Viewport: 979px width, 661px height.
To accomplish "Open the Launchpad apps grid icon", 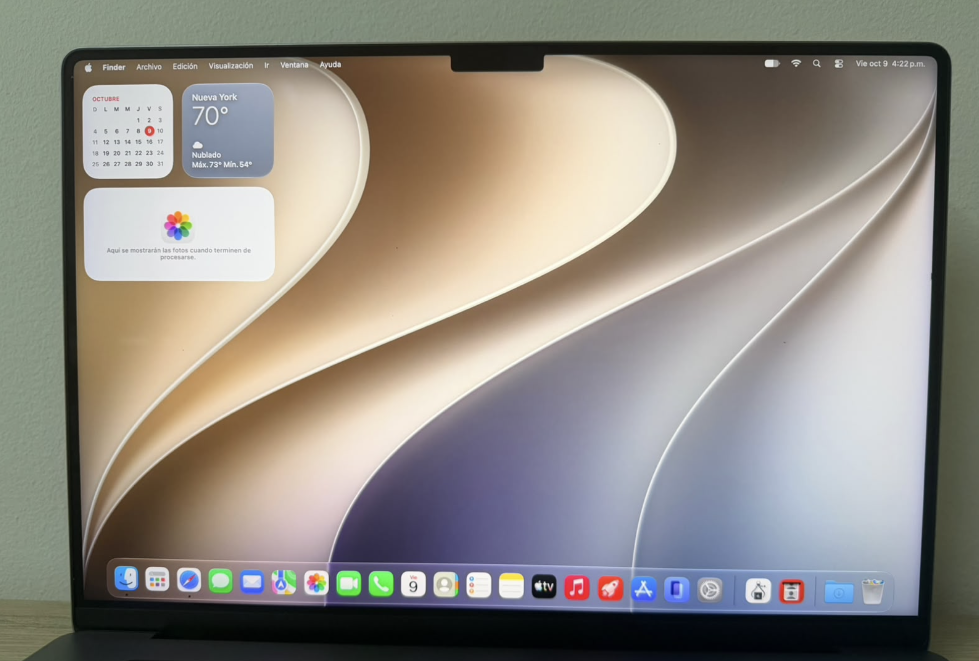I will 157,579.
